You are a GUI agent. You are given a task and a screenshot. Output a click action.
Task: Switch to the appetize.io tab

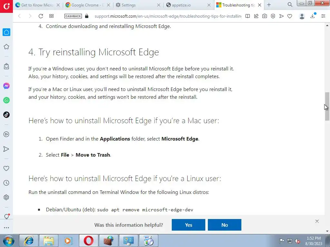point(188,5)
